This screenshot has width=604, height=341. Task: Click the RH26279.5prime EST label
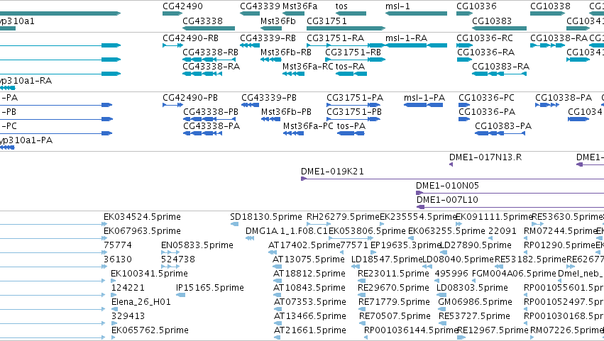click(344, 217)
